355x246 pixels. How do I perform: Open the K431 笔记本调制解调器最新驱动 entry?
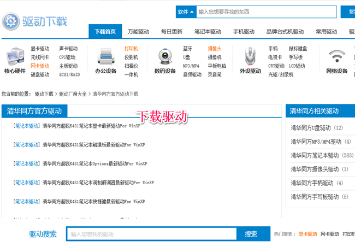click(x=98, y=183)
